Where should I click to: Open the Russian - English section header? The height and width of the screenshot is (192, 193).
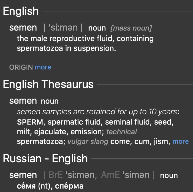[x=45, y=158]
